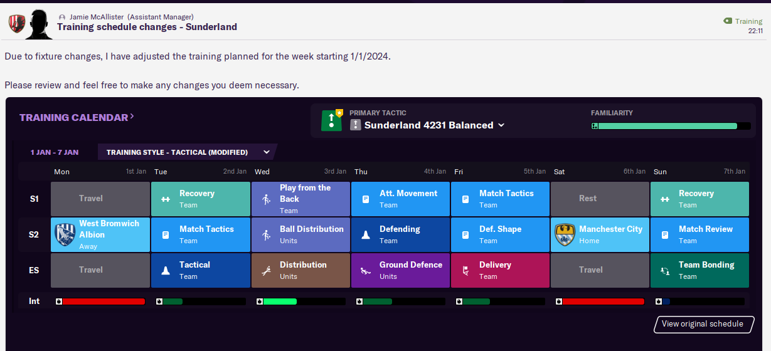
Task: Click Jamie McAllister's silhouette avatar
Action: click(x=39, y=24)
